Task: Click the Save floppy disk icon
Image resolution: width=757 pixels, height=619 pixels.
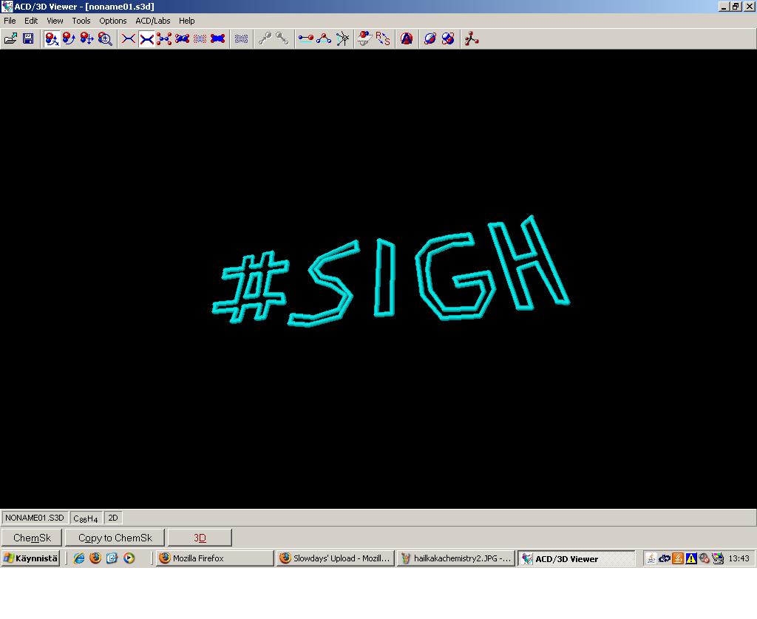Action: tap(28, 38)
